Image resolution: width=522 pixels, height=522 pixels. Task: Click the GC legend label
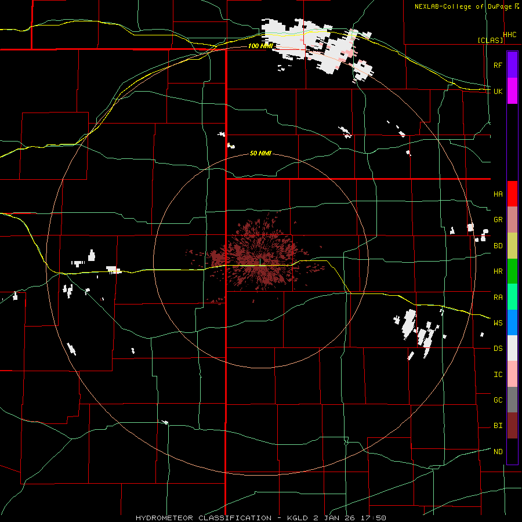(x=498, y=400)
